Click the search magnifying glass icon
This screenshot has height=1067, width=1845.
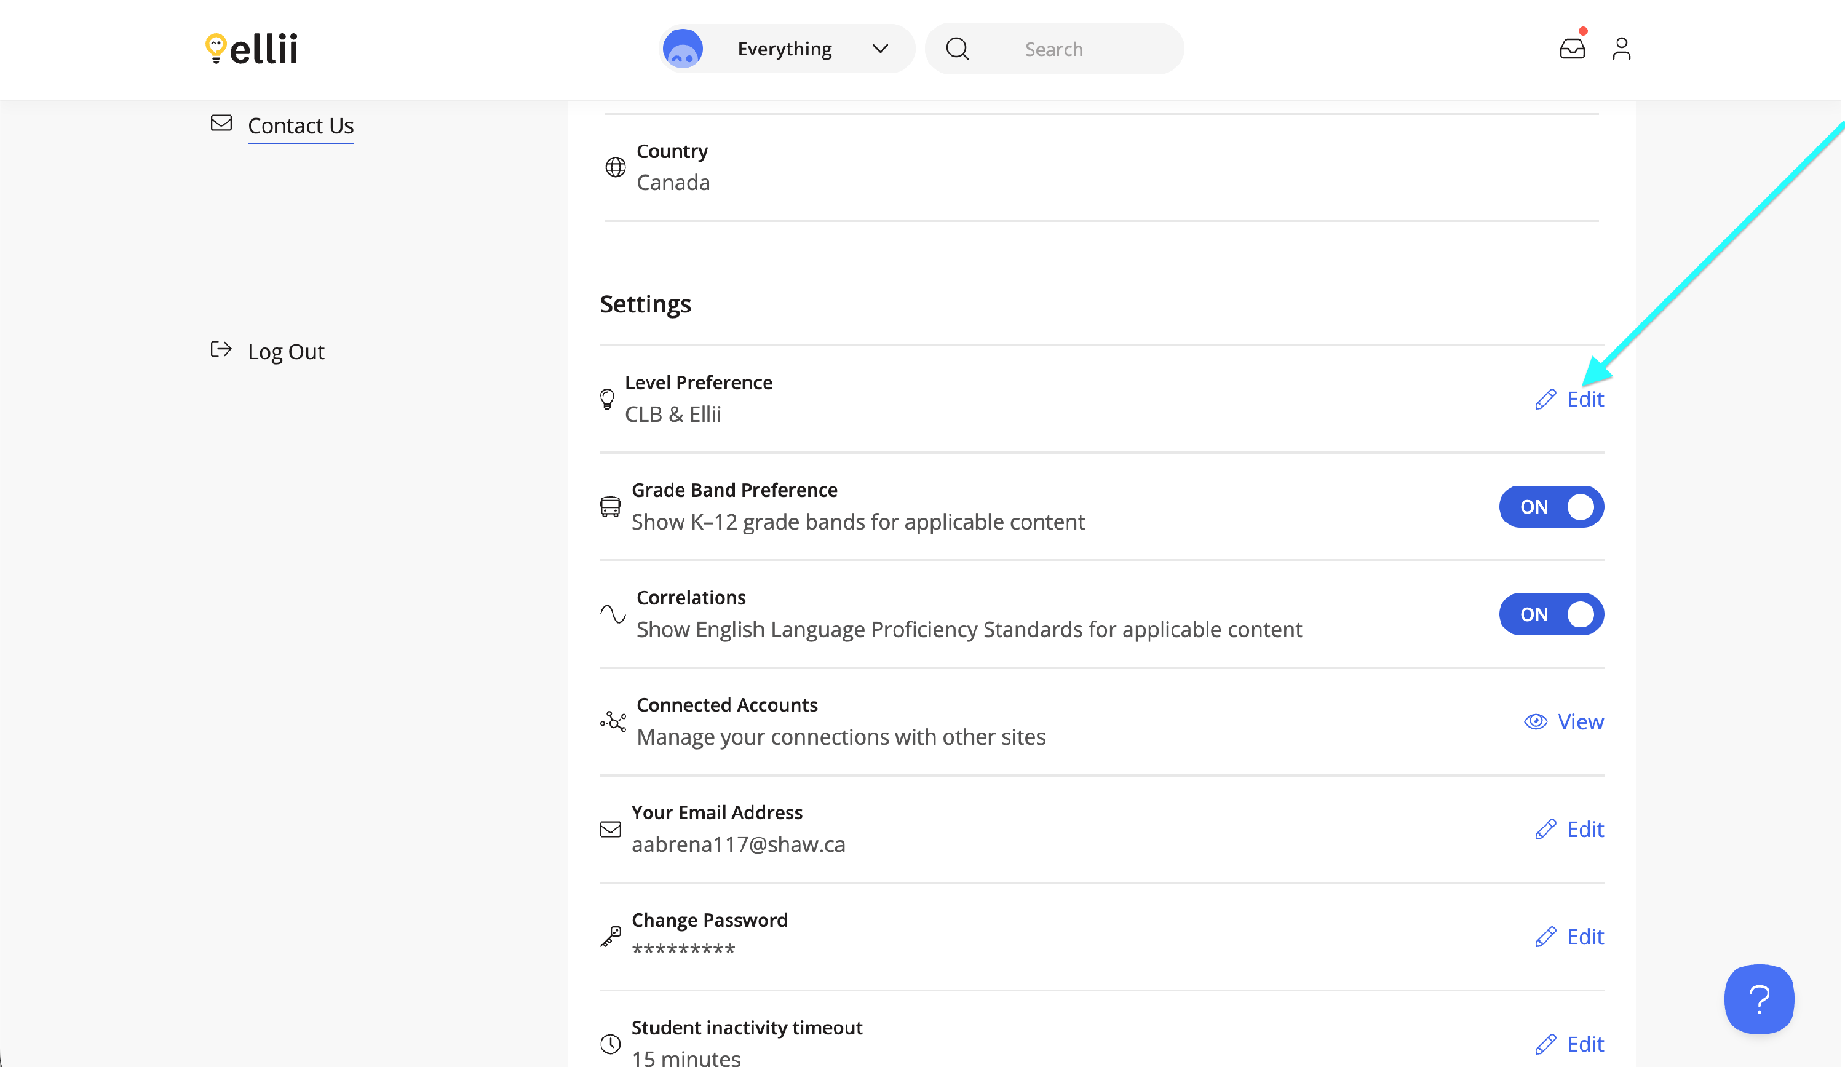[x=957, y=49]
